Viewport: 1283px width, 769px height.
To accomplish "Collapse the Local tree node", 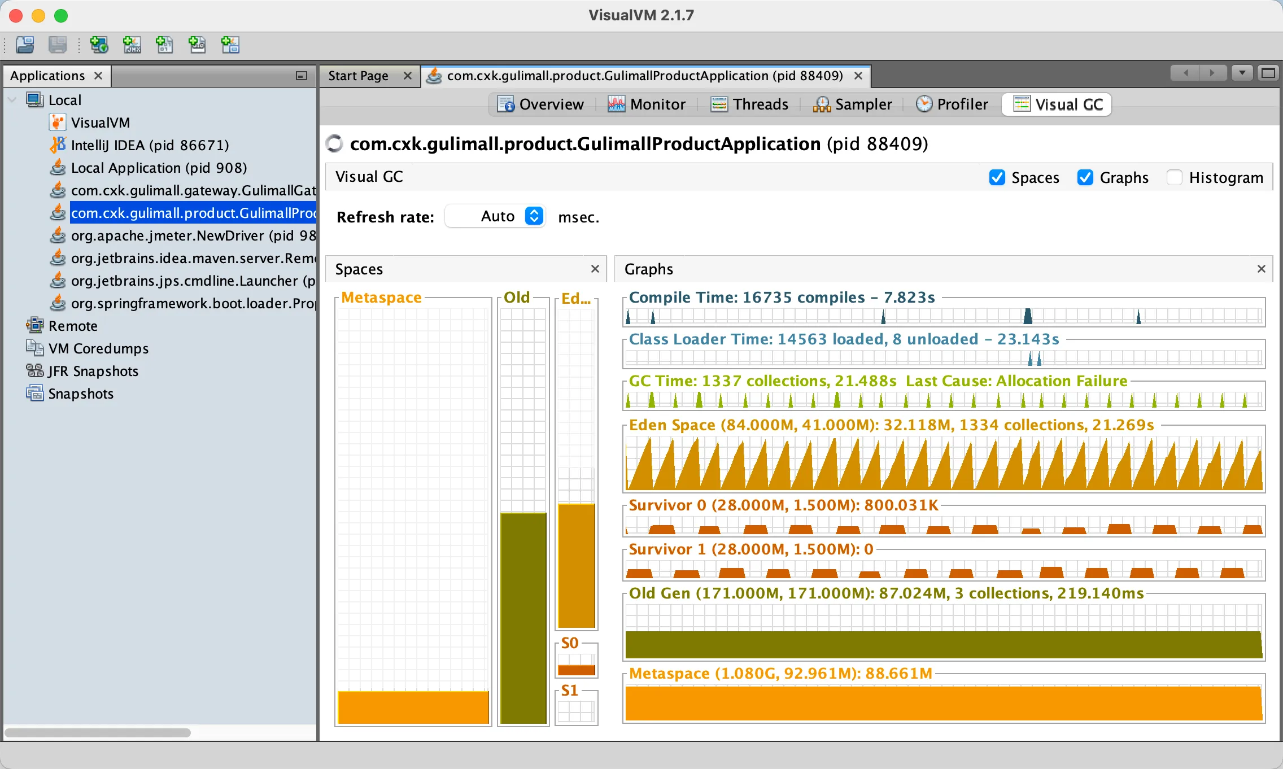I will 12,100.
